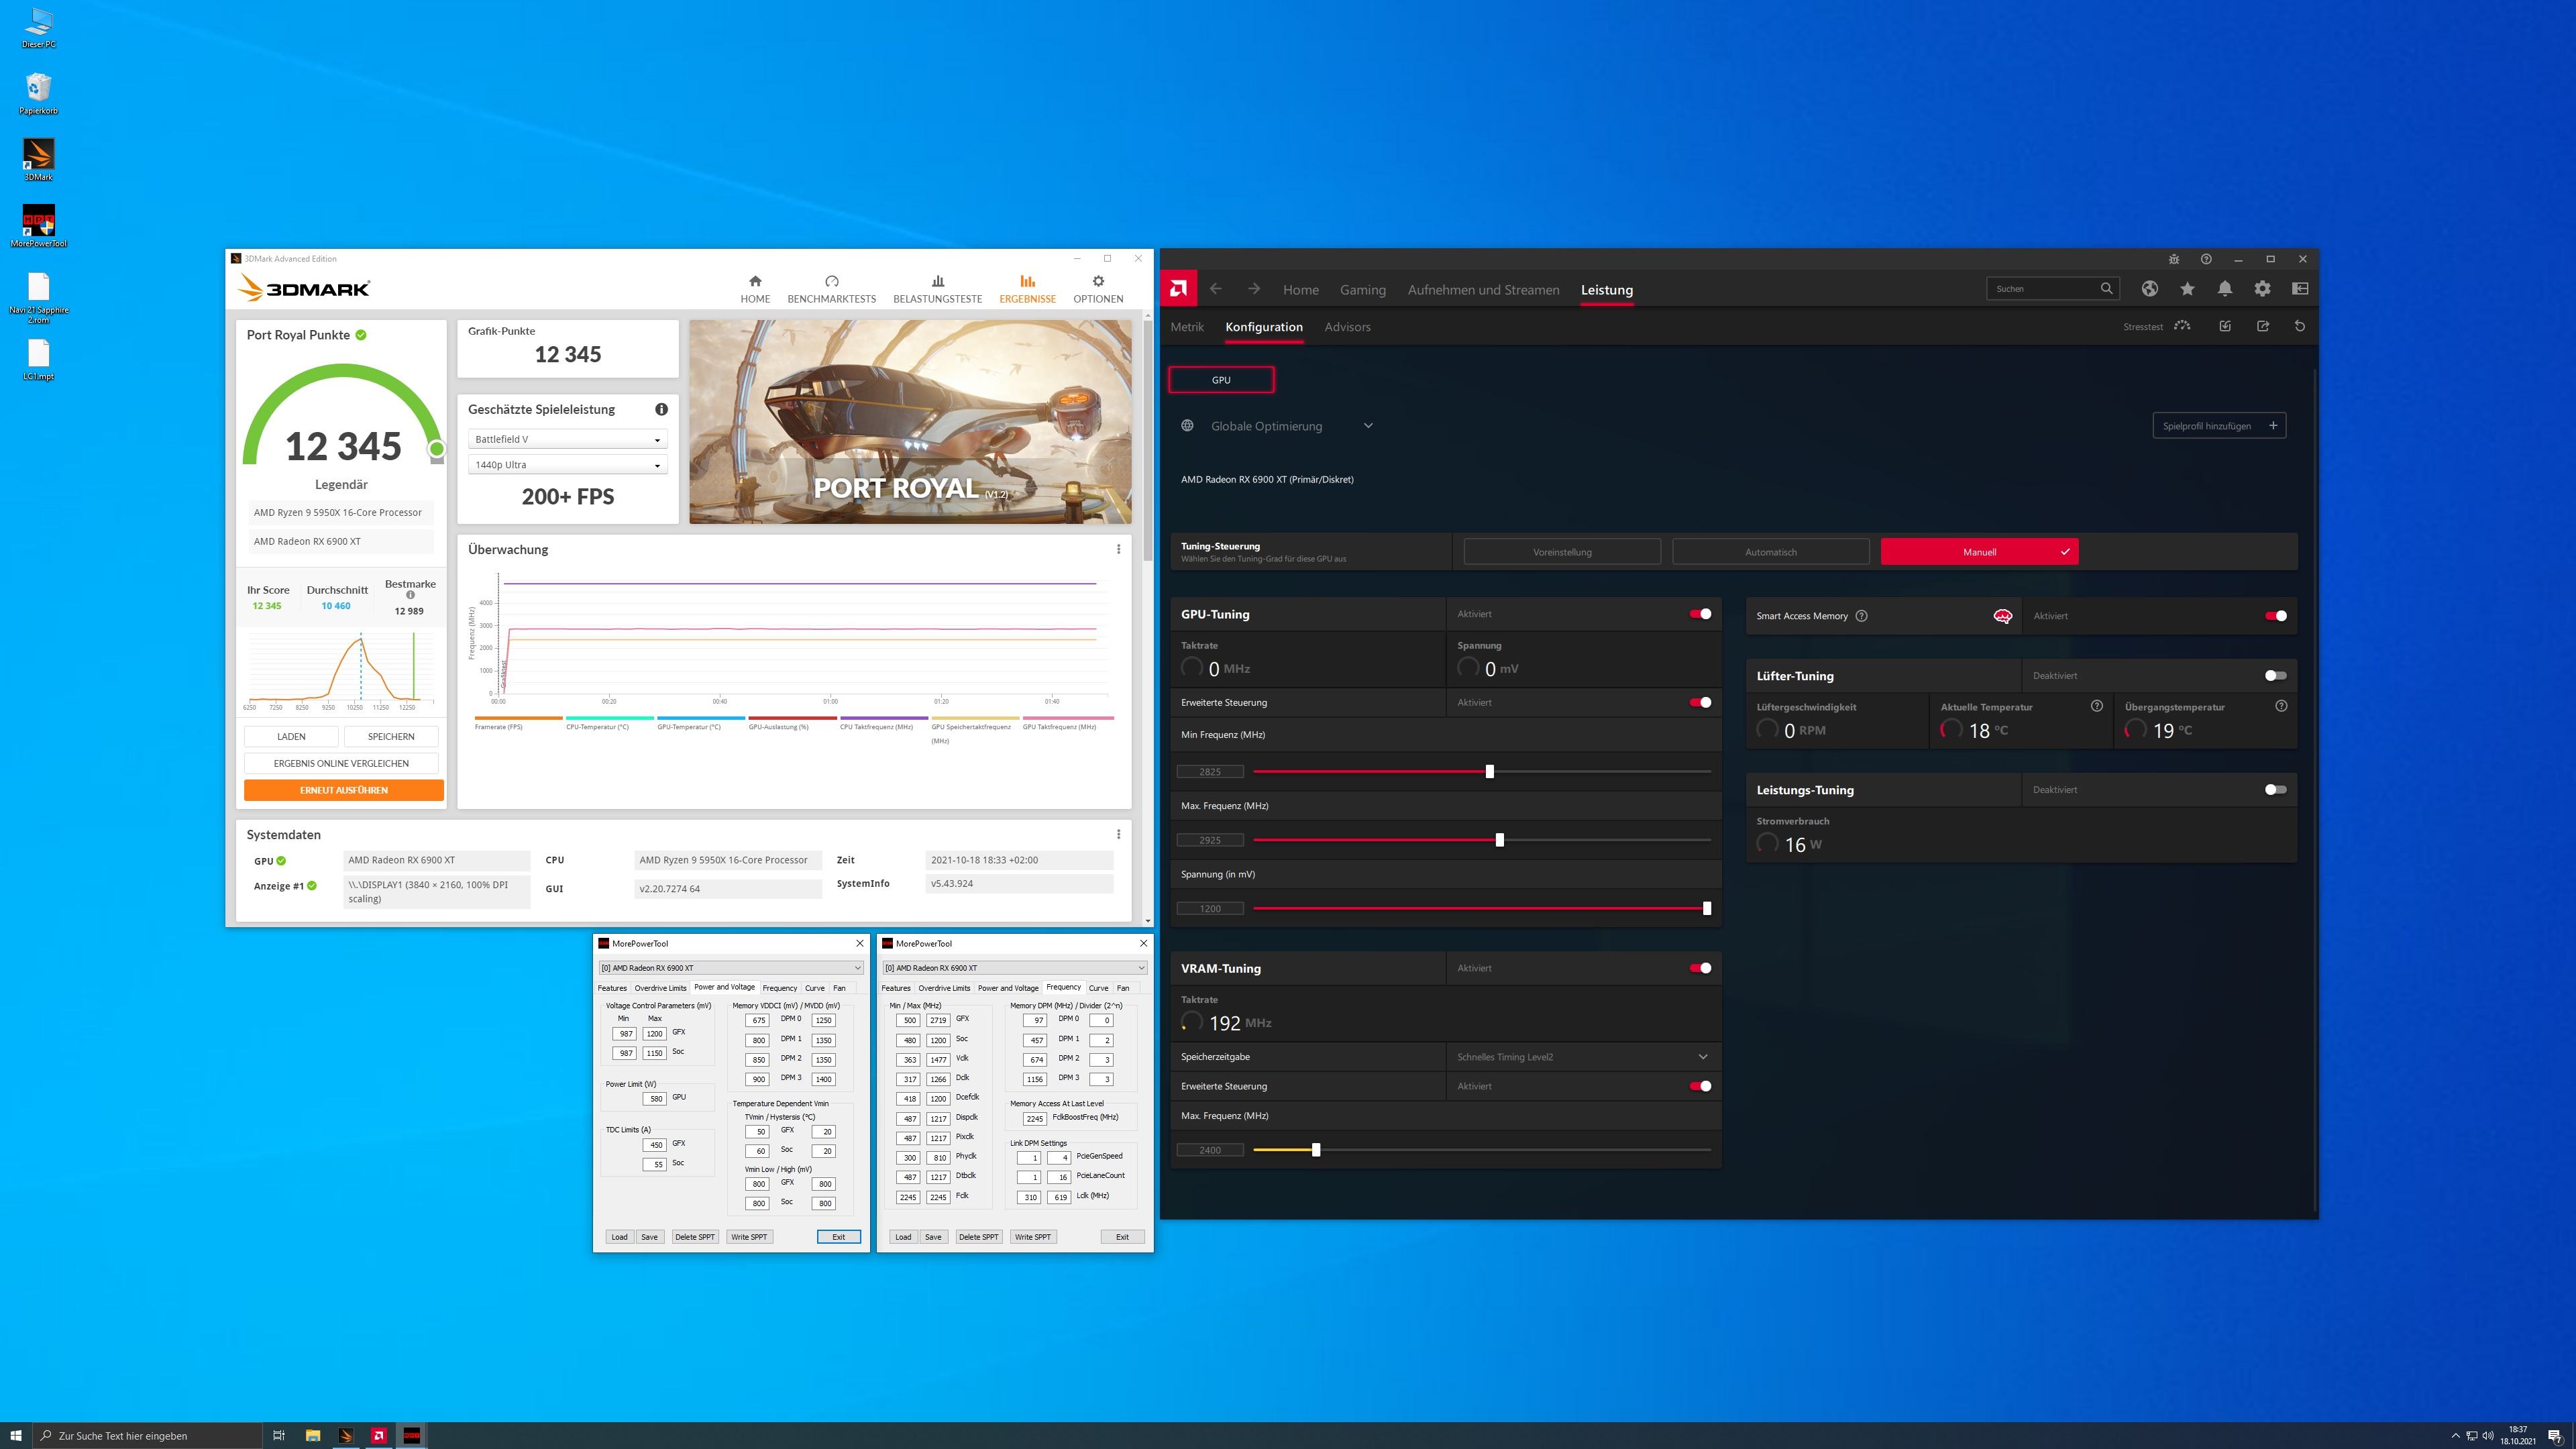The height and width of the screenshot is (1449, 2576).
Task: Click VRAM Max. Frequenz slider handle
Action: pos(1316,1150)
